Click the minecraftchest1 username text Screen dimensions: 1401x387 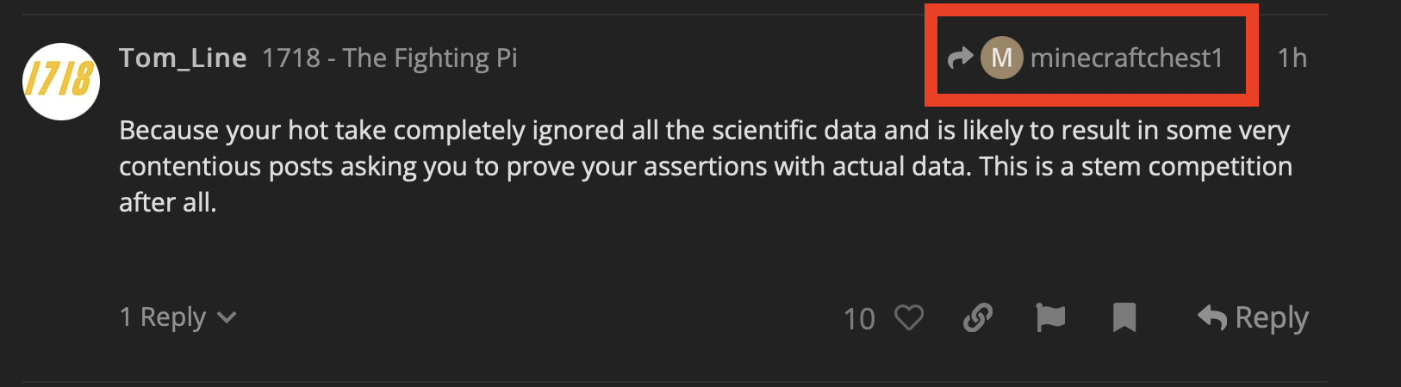coord(1127,58)
